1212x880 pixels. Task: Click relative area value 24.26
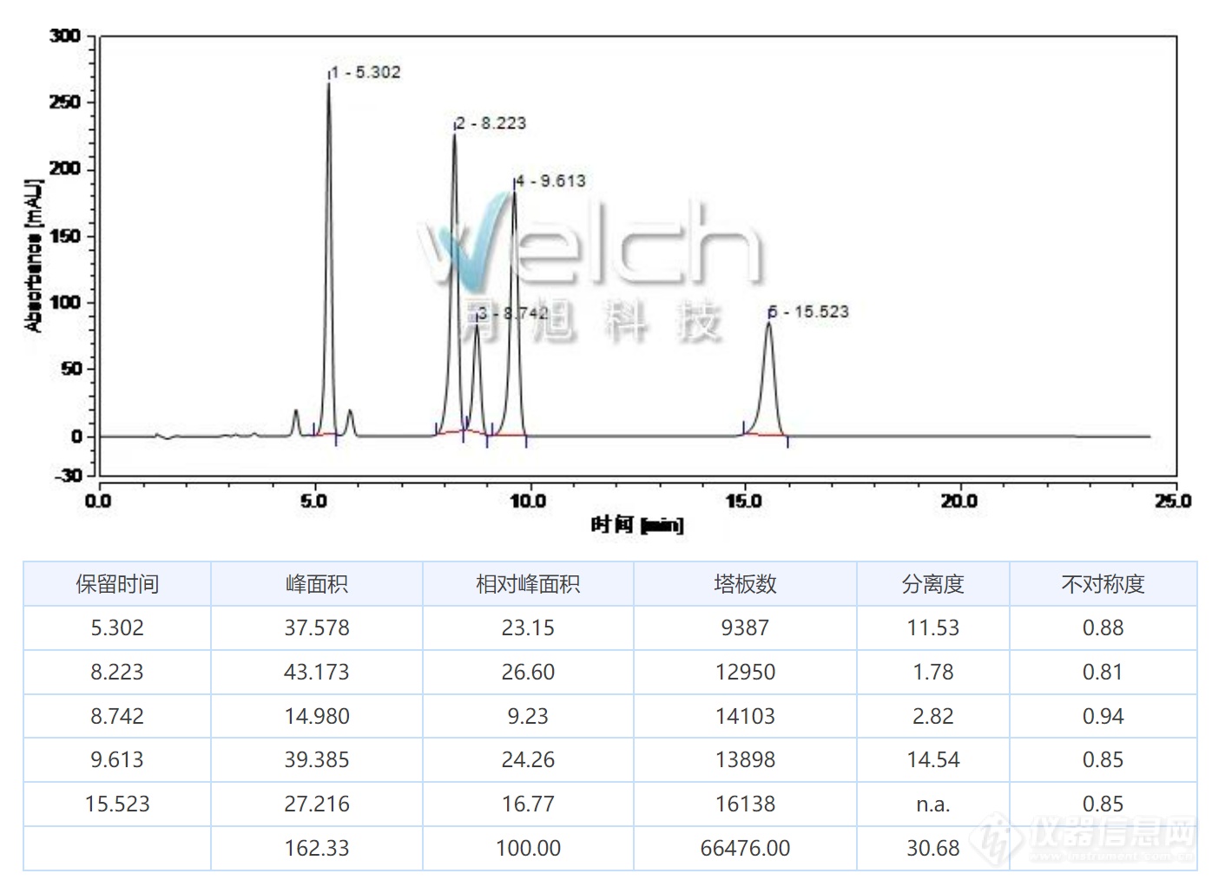pyautogui.click(x=528, y=759)
